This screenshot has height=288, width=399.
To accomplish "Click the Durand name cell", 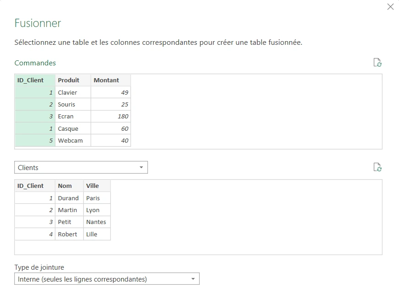I will click(70, 198).
